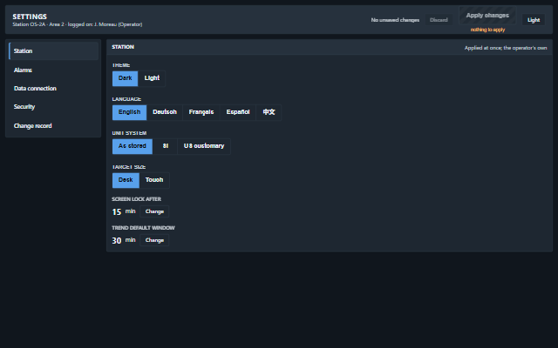Go to Data connection settings

pyautogui.click(x=53, y=89)
